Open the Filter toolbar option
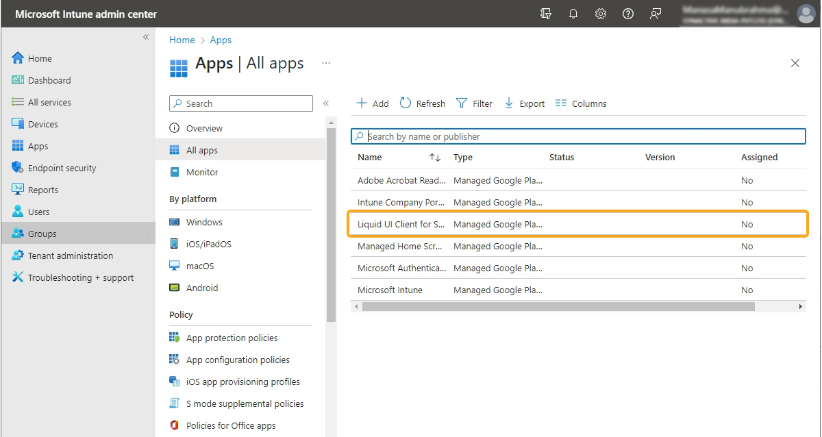 (474, 103)
